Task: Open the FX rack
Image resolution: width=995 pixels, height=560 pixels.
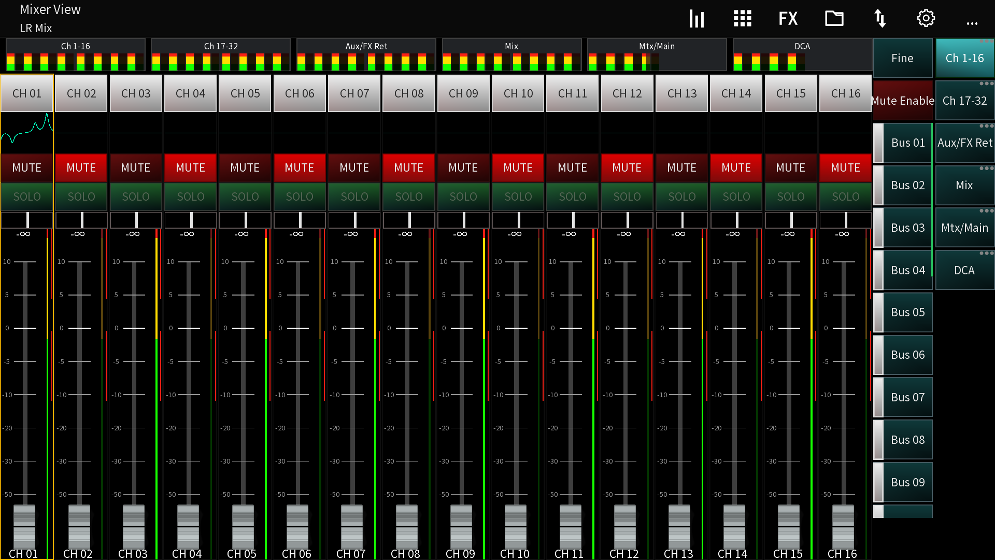Action: click(x=788, y=19)
